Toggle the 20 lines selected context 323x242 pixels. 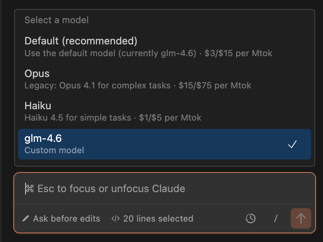[x=158, y=219]
